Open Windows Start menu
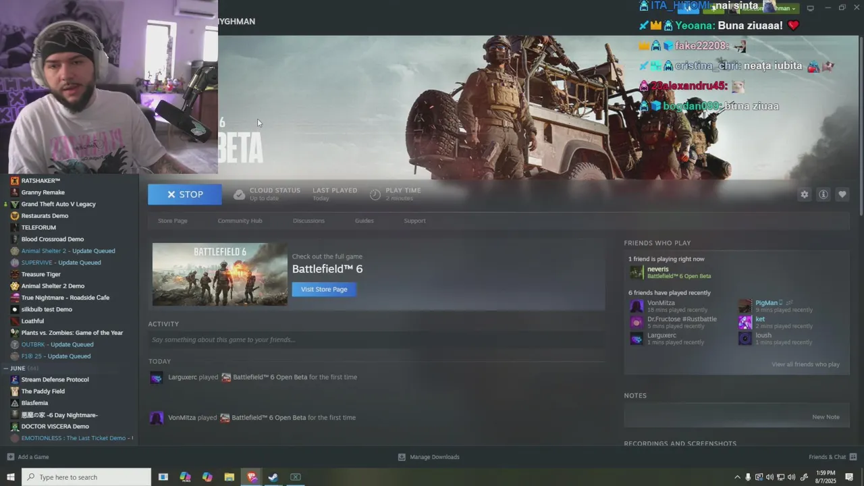 [10, 477]
